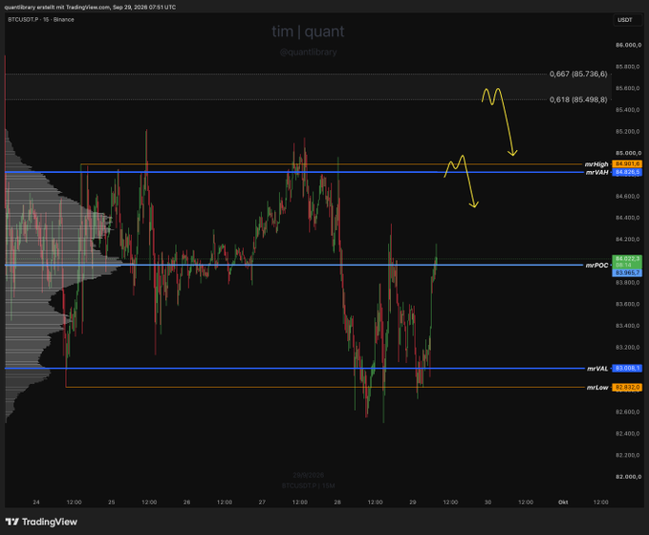Click the 85.200,0 price axis label
This screenshot has height=535, width=649.
coord(628,131)
